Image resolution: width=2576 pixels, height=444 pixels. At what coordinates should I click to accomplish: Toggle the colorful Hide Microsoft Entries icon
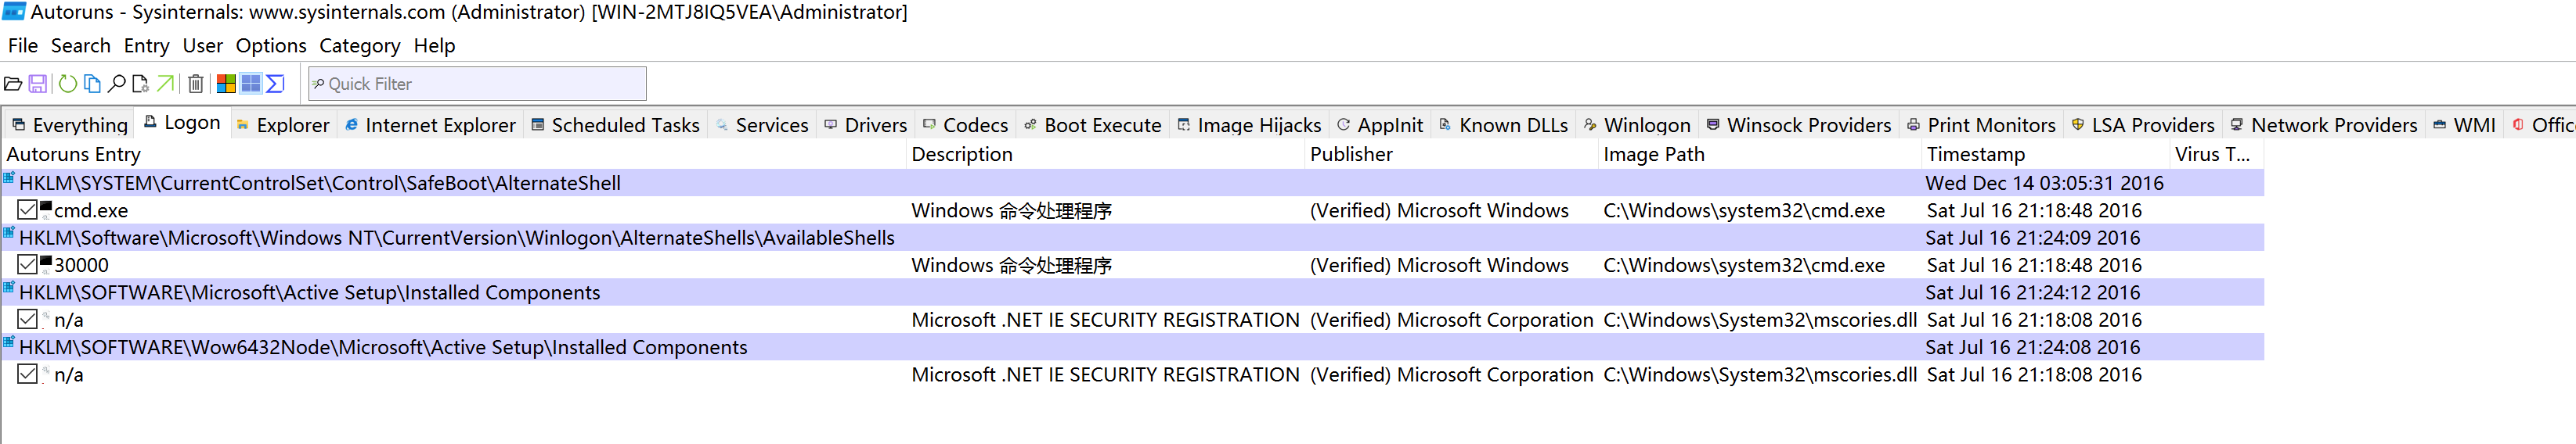click(x=227, y=84)
